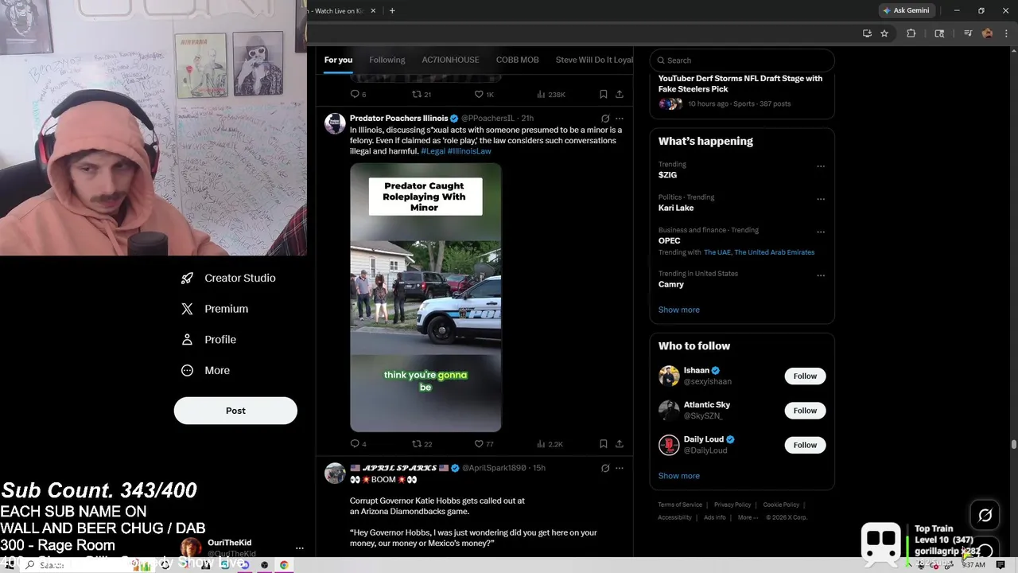Click the rocket Creator Studio icon
The height and width of the screenshot is (573, 1018).
point(187,278)
